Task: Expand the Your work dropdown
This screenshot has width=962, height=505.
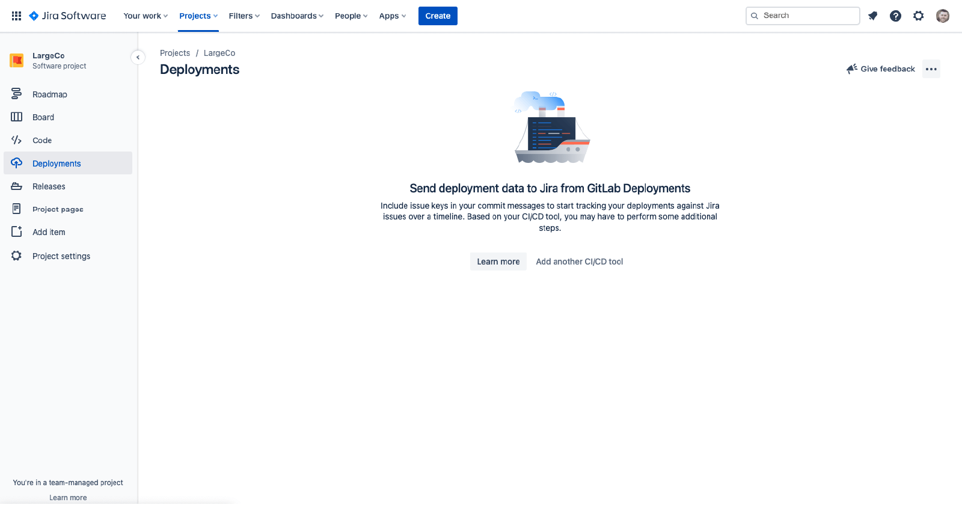Action: pyautogui.click(x=146, y=16)
